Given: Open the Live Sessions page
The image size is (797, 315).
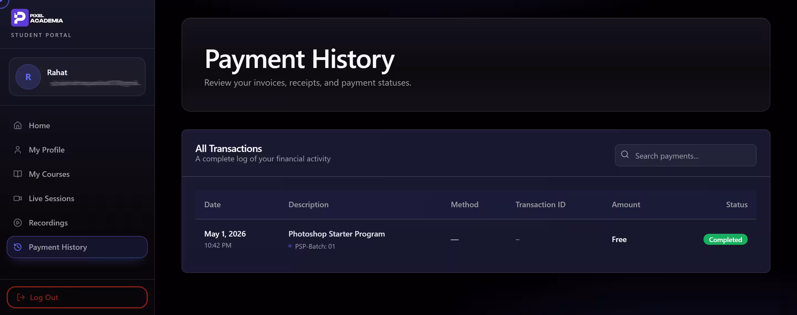Looking at the screenshot, I should click(x=77, y=198).
